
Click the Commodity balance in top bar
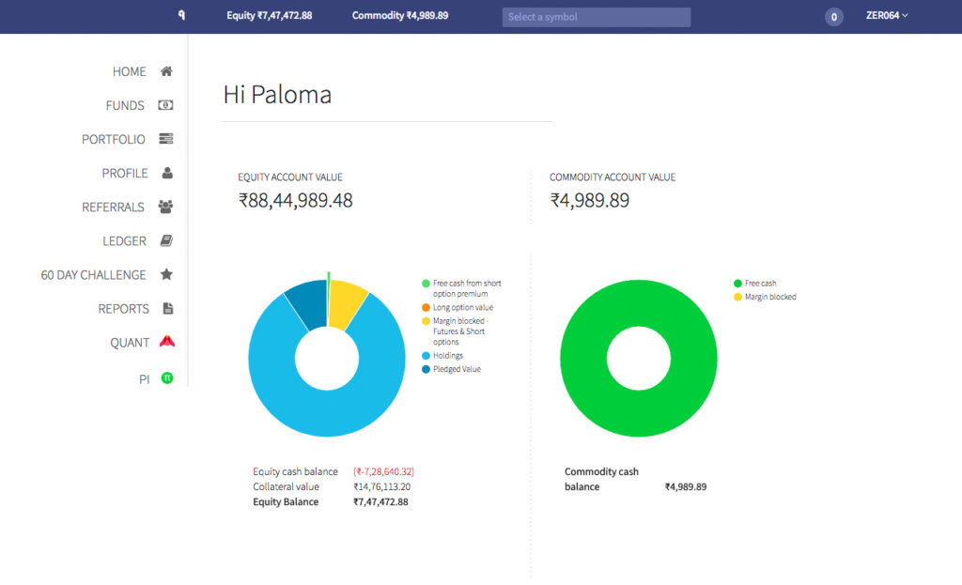[399, 16]
